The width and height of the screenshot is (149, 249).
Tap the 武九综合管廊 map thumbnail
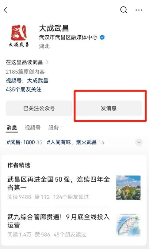pyautogui.click(x=128, y=225)
